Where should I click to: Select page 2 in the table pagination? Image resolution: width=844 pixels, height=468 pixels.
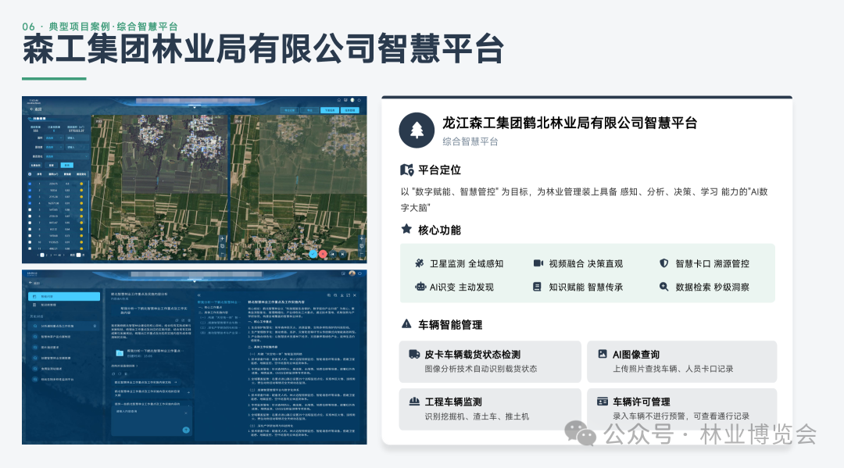tap(46, 255)
